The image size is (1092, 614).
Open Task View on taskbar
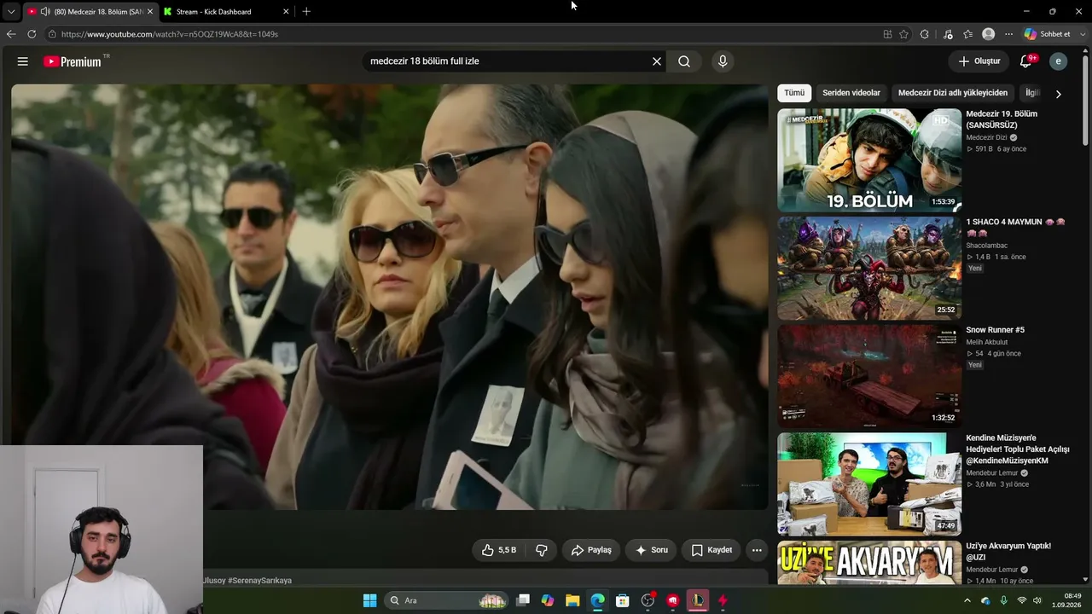(523, 600)
